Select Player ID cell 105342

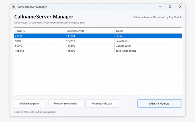pos(39,51)
